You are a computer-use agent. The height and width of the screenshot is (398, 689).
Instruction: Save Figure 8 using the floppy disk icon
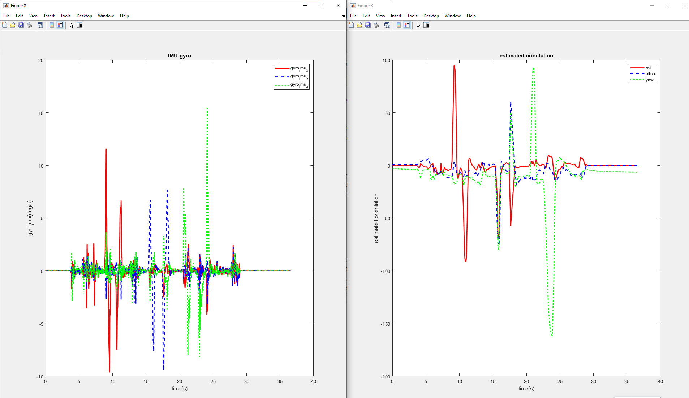point(21,25)
